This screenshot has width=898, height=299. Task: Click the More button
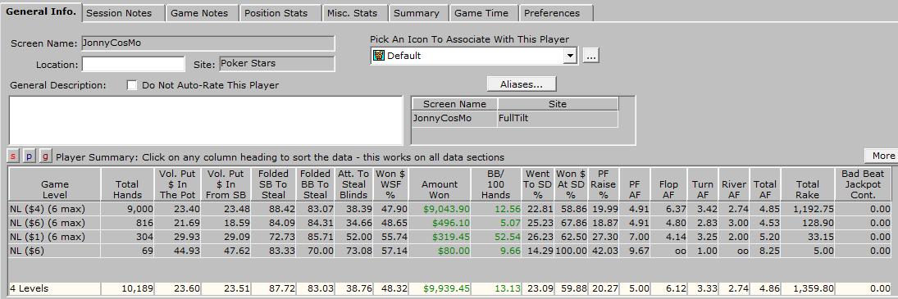pyautogui.click(x=882, y=156)
